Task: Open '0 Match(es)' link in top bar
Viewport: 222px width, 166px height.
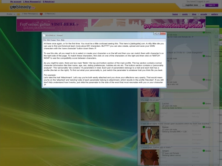Action: (49, 2)
